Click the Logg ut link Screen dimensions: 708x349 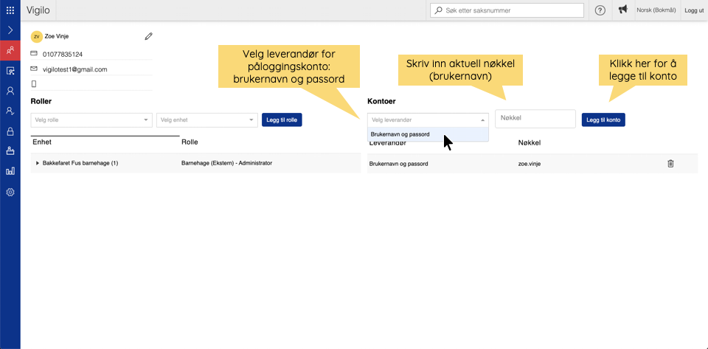coord(694,10)
